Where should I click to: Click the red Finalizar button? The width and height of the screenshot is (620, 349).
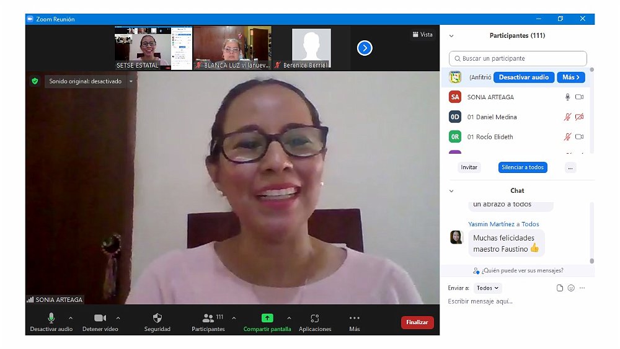coord(417,322)
